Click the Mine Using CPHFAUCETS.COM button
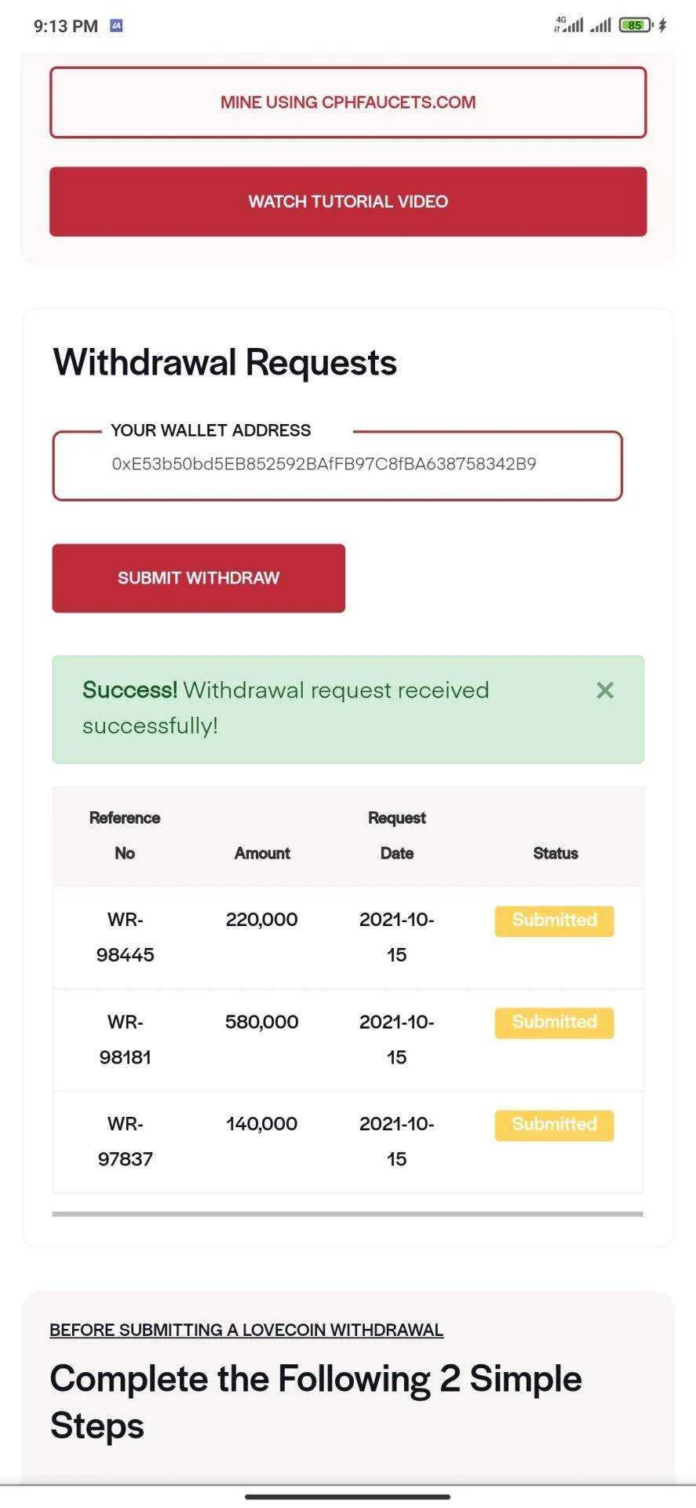 [x=348, y=102]
